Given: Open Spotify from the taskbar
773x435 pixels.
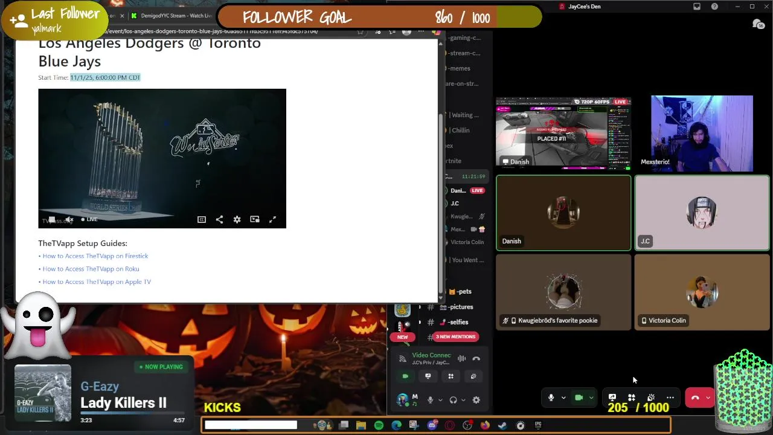Looking at the screenshot, I should [x=379, y=425].
